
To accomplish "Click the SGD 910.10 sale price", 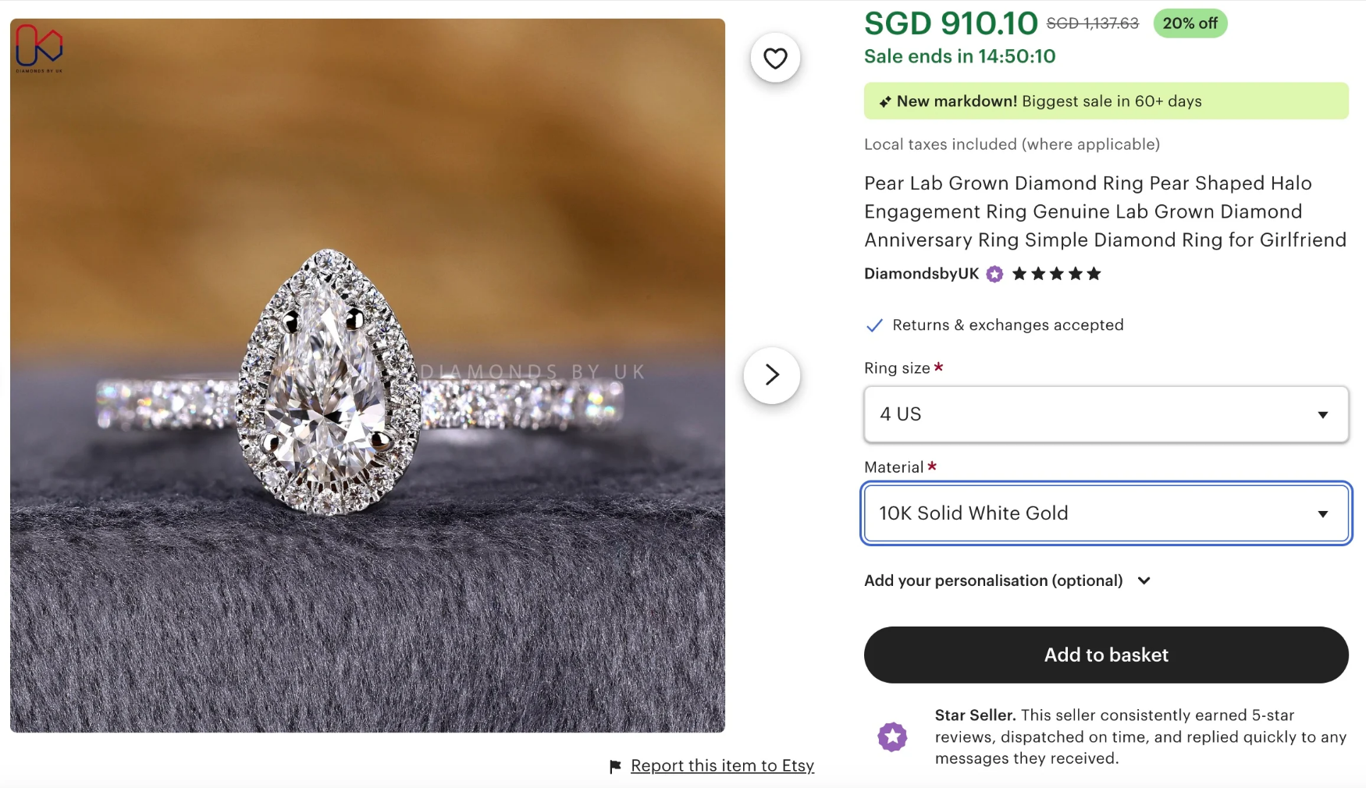I will pos(951,23).
